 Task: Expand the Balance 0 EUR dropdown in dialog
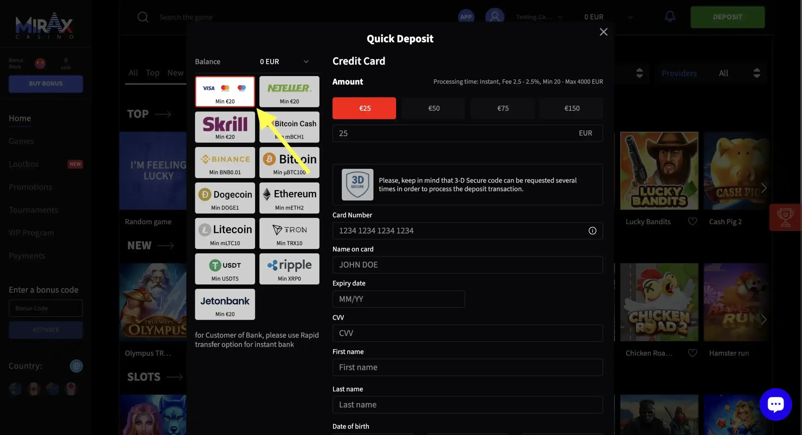point(284,62)
